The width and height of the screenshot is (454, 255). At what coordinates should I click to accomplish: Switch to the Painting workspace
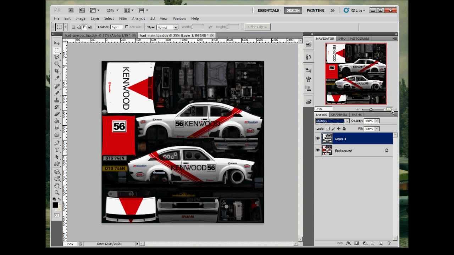coord(315,10)
